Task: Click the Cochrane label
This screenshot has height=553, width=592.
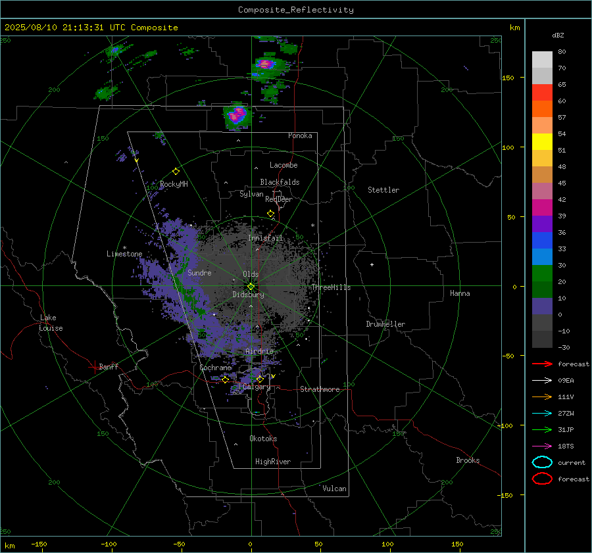Action: (215, 368)
